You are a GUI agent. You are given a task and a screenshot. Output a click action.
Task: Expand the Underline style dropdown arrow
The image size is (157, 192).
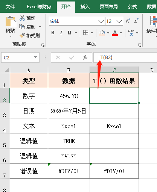click(x=76, y=33)
